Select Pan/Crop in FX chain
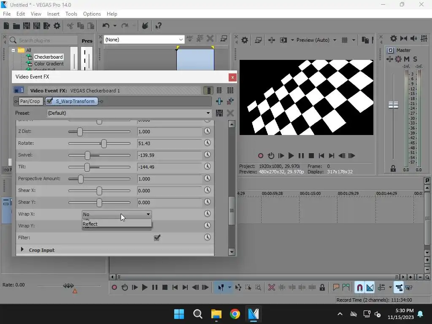Viewport: 432px width, 324px height. coord(30,101)
